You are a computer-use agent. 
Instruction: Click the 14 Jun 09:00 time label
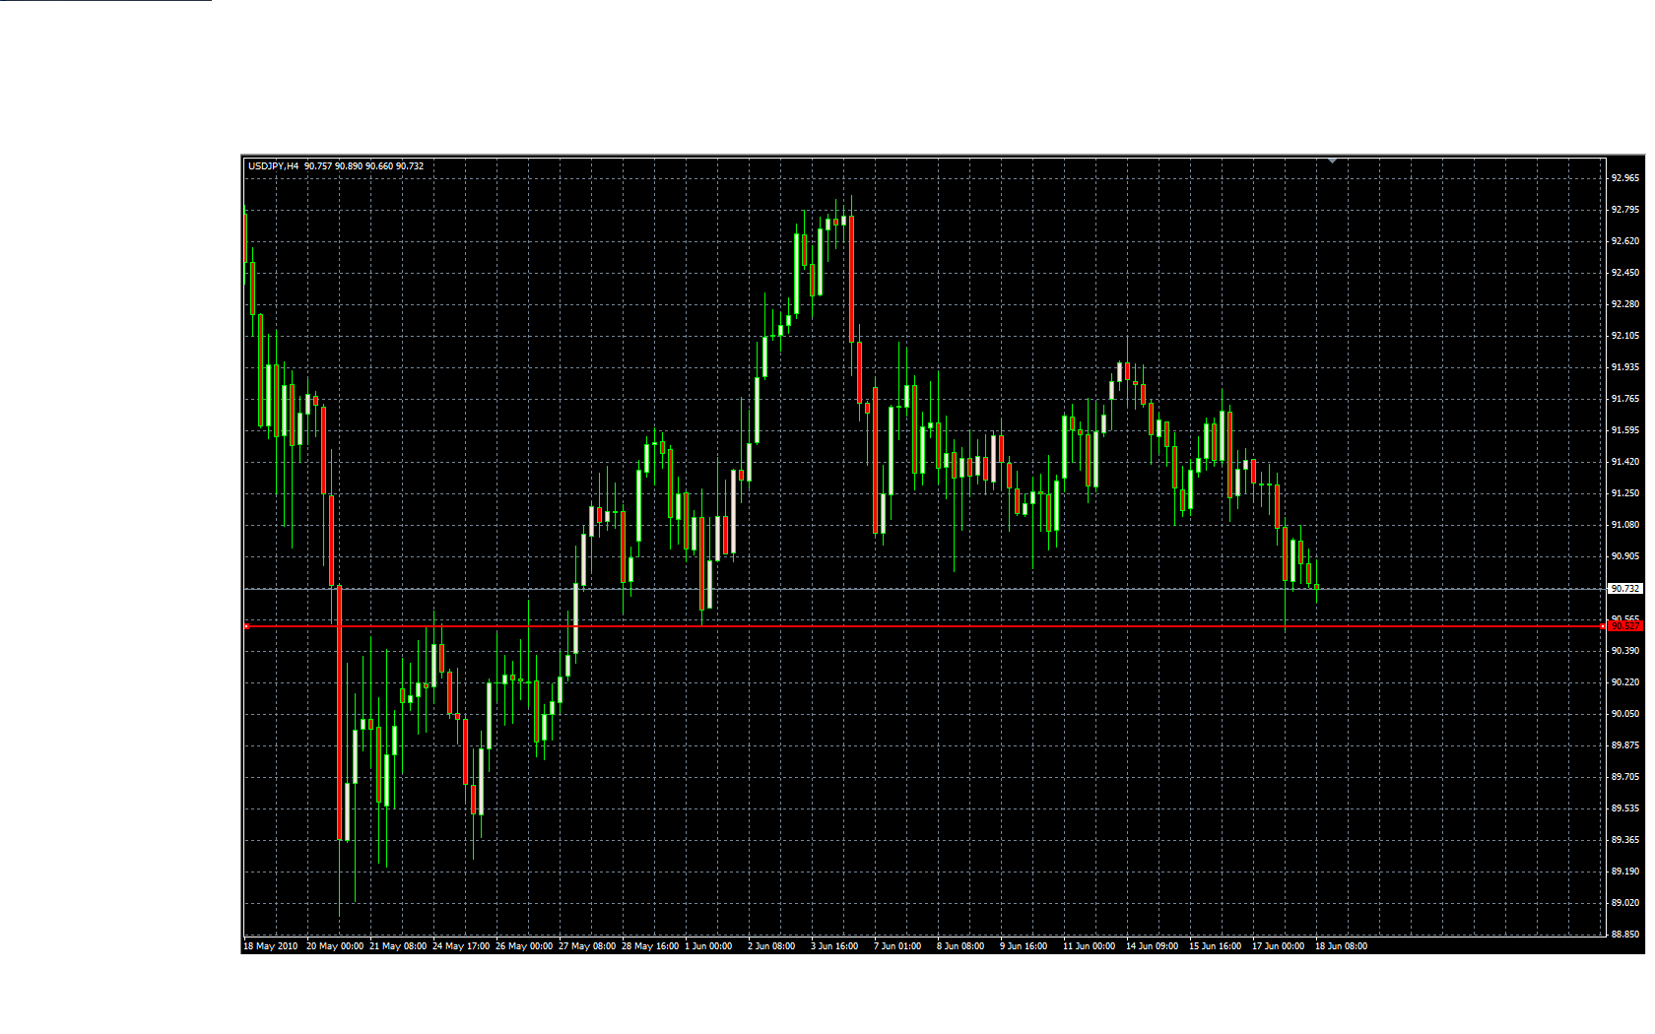click(1153, 946)
